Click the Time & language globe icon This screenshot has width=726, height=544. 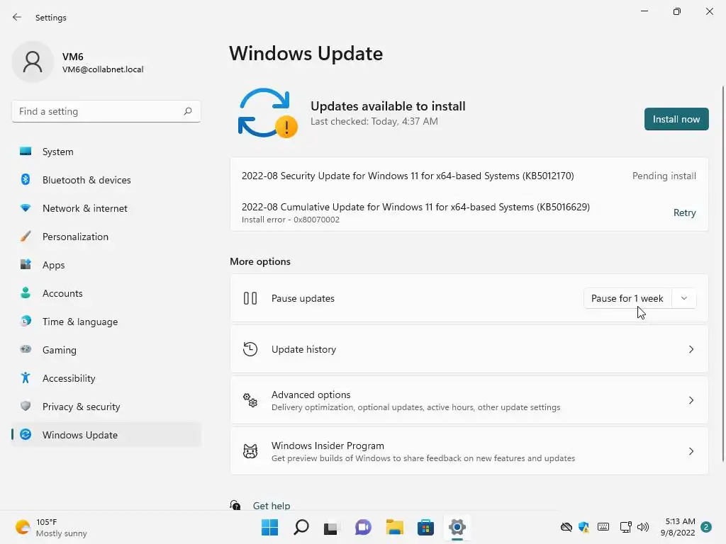26,321
